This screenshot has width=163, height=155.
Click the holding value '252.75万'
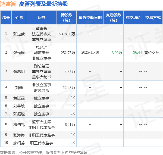coord(68,53)
